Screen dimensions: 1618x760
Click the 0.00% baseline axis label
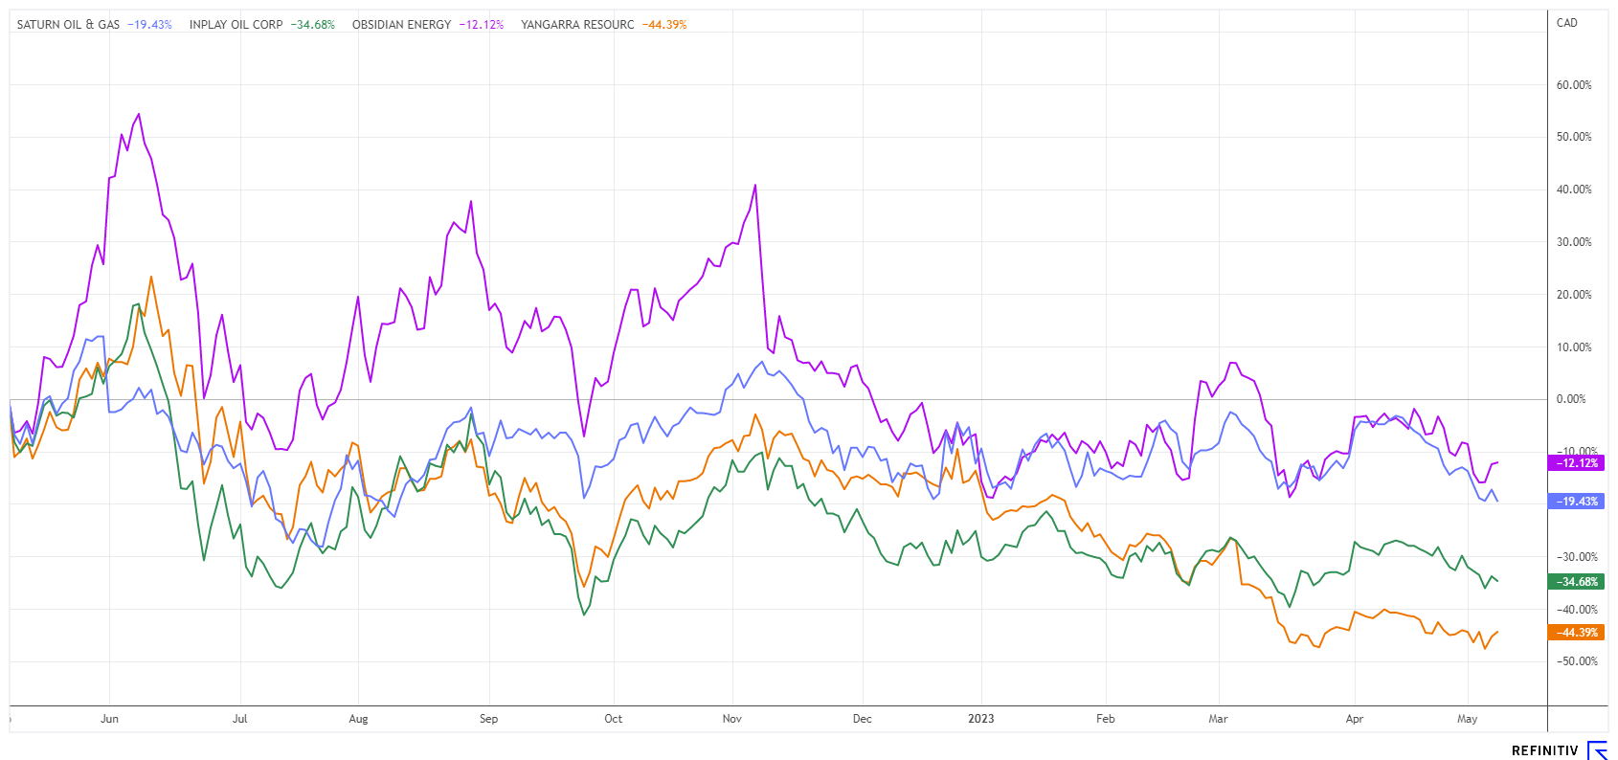(x=1571, y=399)
